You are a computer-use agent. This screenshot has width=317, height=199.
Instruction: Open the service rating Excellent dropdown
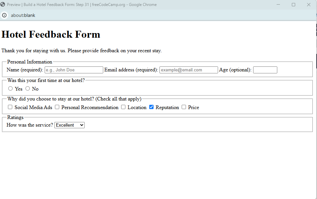[x=69, y=125]
